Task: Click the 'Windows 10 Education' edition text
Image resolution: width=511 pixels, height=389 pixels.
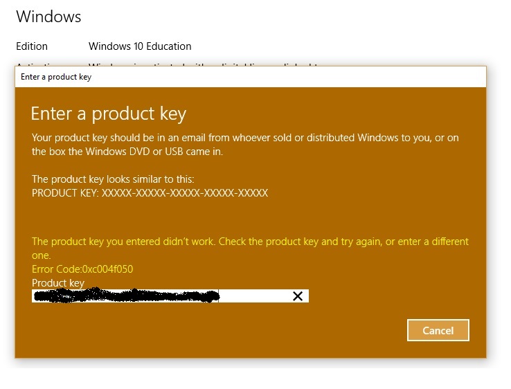Action: tap(140, 46)
